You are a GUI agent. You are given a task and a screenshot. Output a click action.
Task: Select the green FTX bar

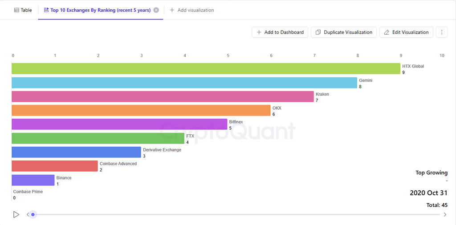[98, 138]
